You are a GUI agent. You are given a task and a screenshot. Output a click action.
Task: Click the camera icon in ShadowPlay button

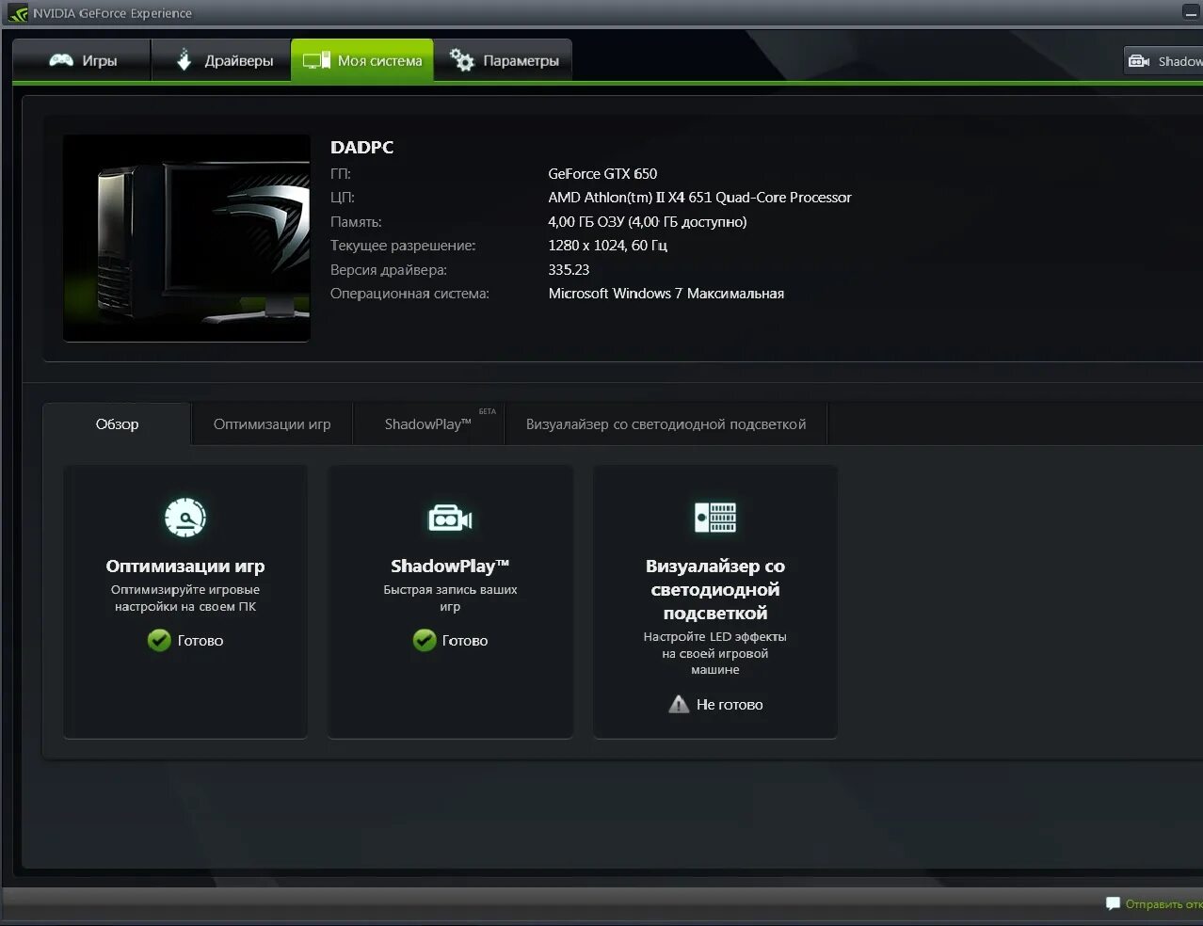click(1139, 61)
